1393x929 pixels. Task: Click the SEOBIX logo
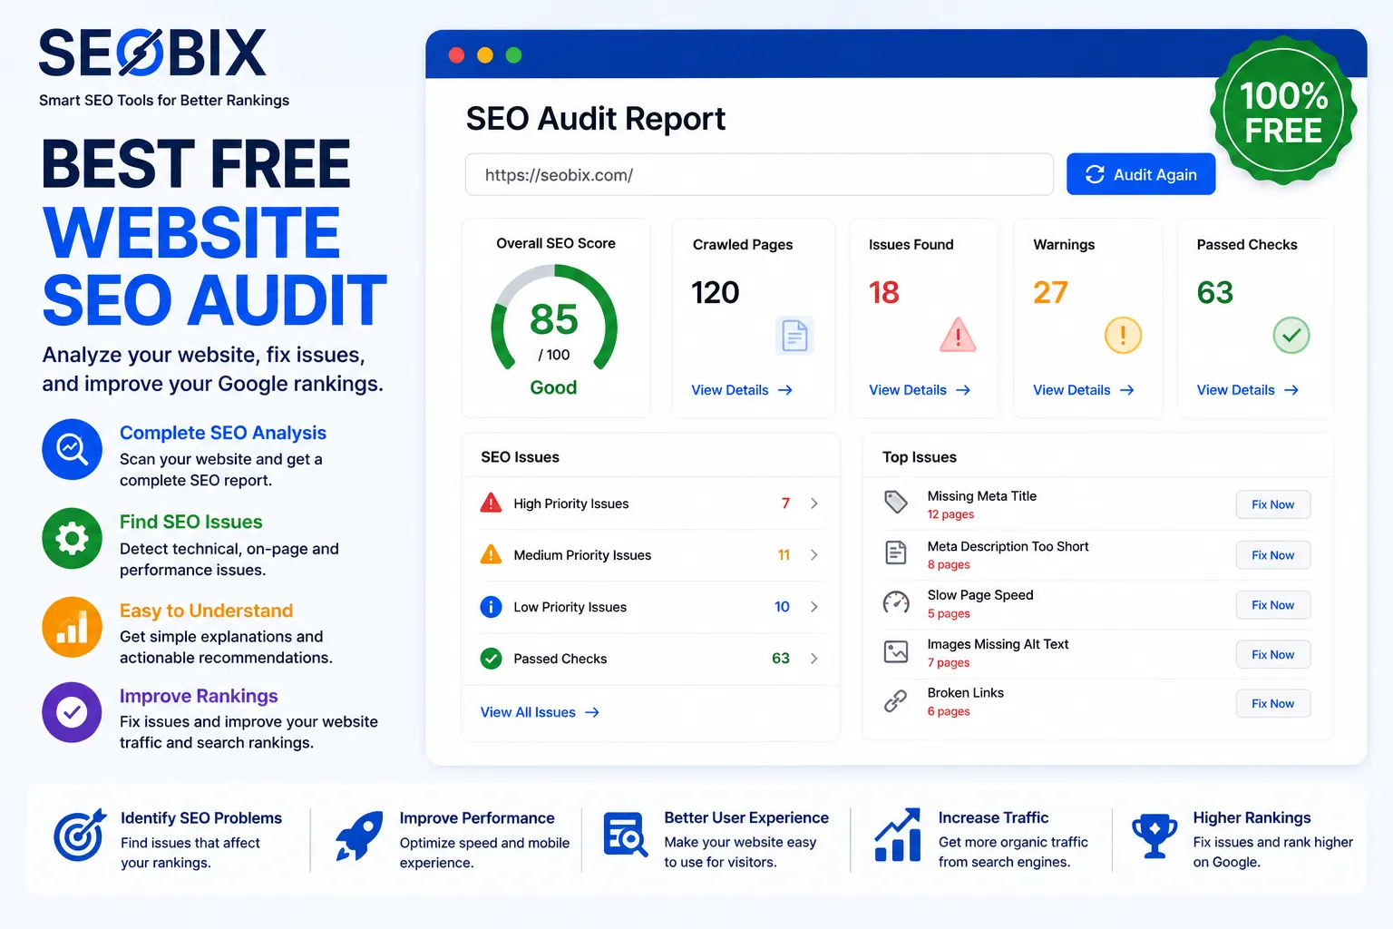152,54
